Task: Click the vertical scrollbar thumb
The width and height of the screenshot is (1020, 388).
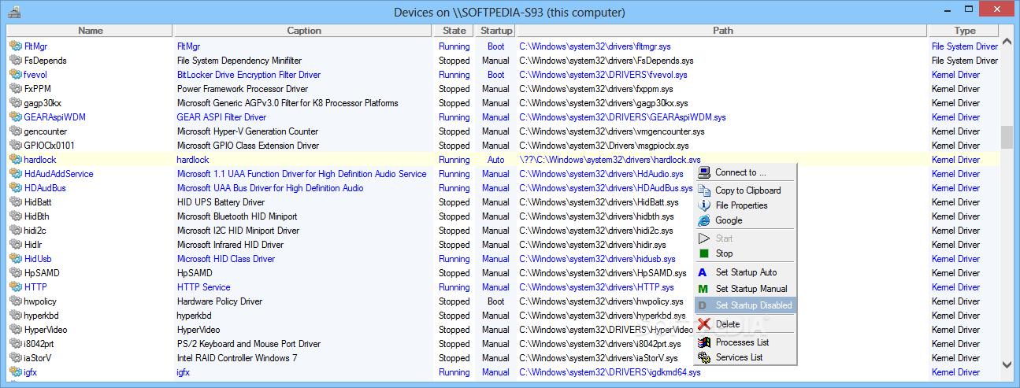Action: coord(1007,137)
